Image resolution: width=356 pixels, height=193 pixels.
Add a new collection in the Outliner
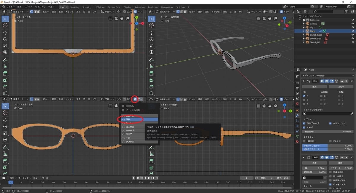(x=353, y=11)
